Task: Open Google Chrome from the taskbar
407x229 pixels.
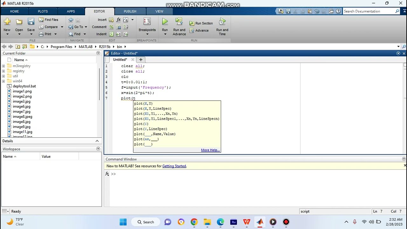Action: tap(194, 222)
